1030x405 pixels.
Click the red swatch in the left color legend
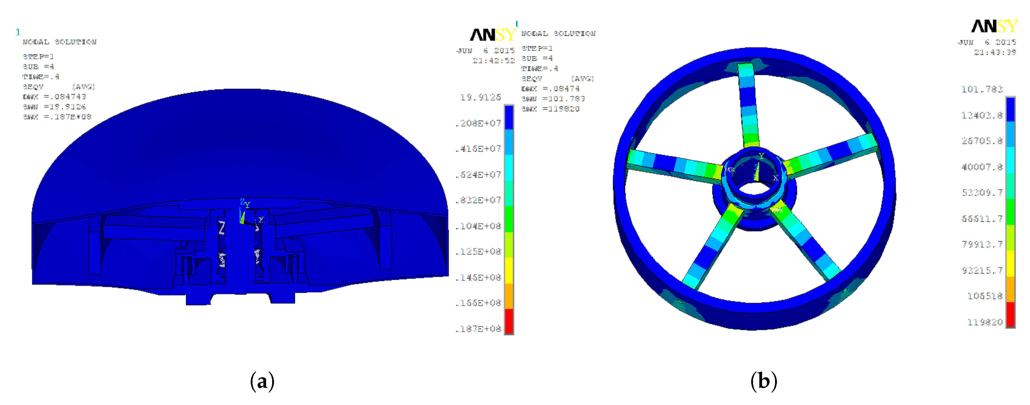[509, 321]
